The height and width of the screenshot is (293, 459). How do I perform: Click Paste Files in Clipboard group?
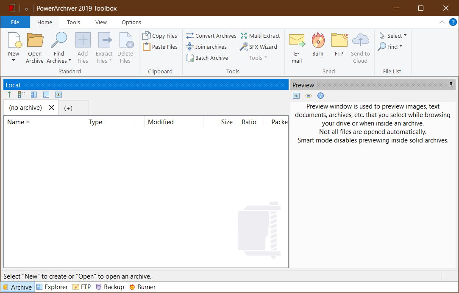[160, 47]
